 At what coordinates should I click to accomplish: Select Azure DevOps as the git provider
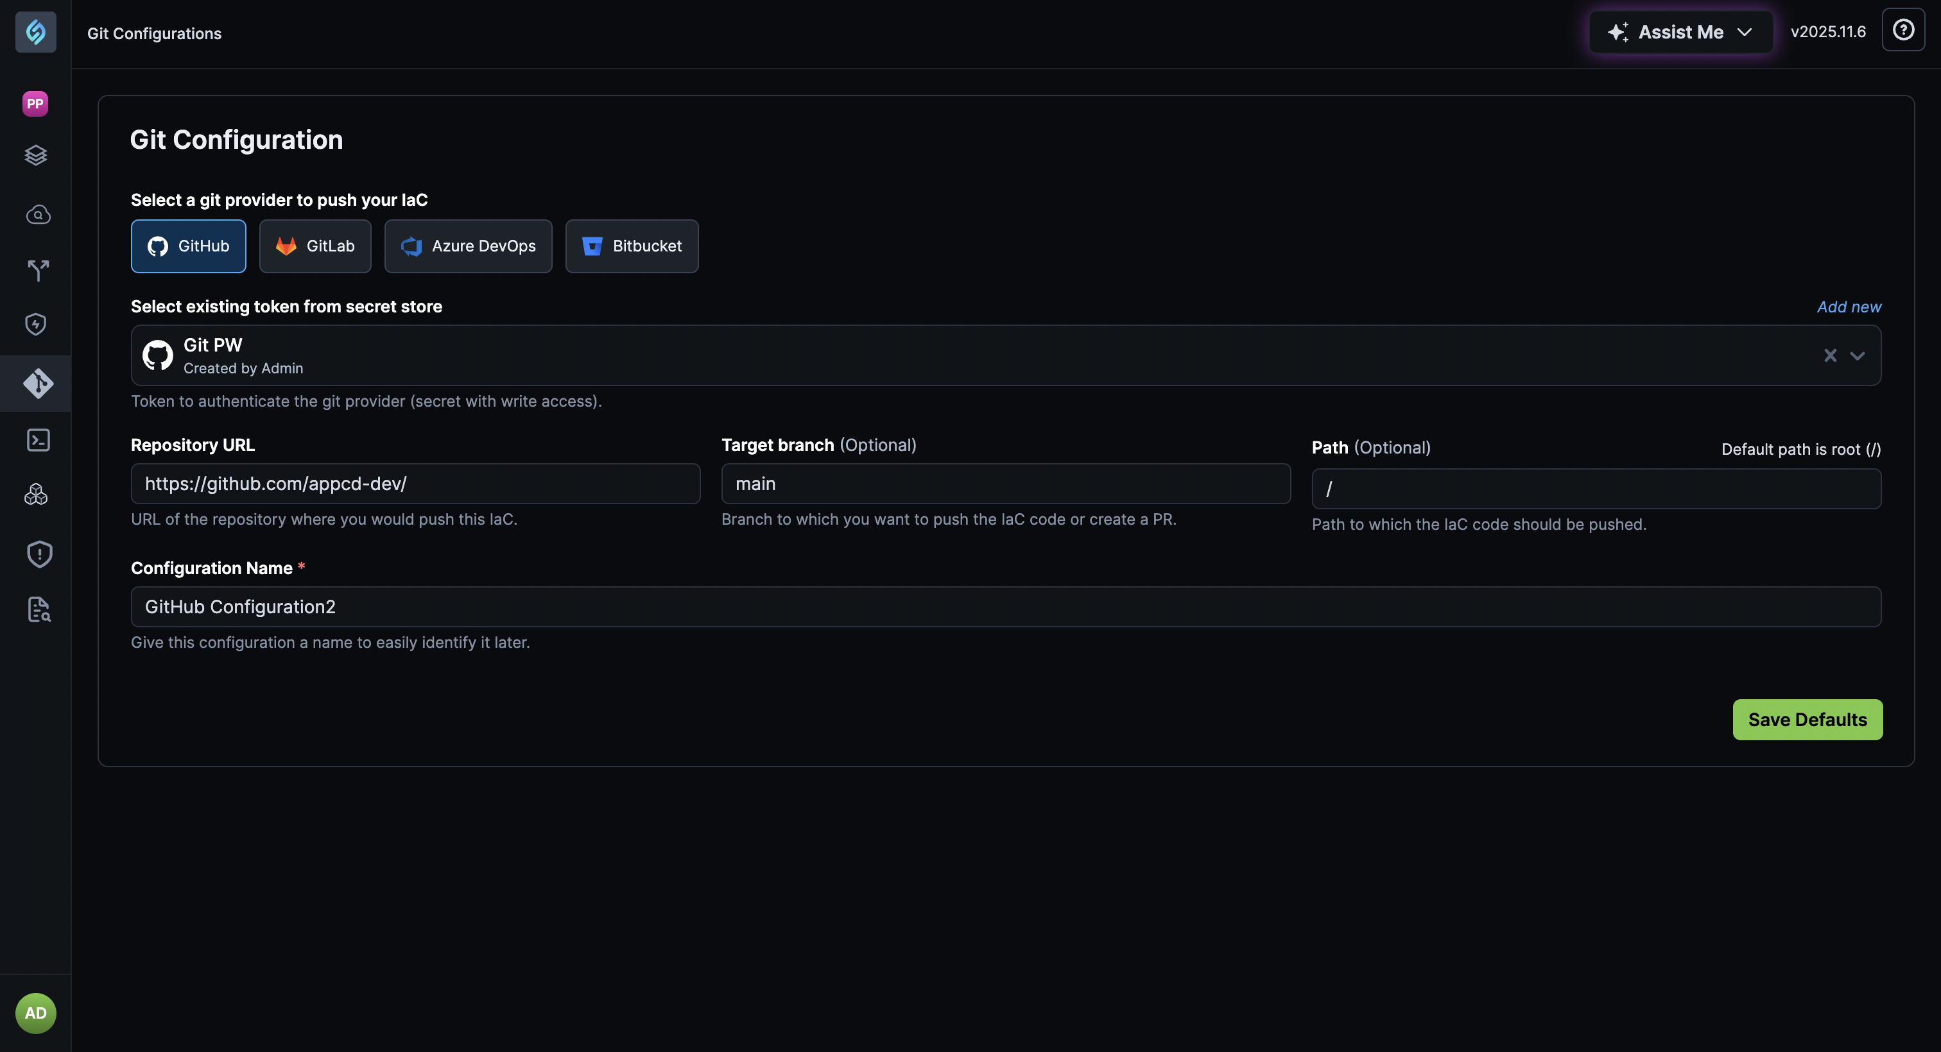tap(468, 246)
